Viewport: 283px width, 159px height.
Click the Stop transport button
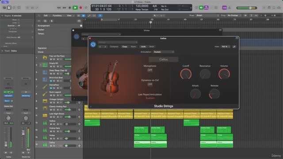click(x=70, y=8)
